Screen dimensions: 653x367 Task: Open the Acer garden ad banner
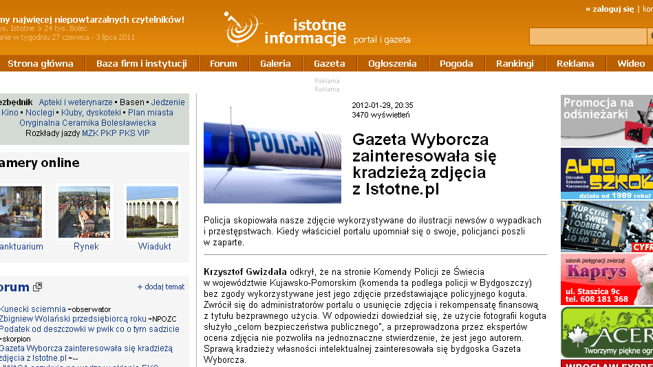[x=607, y=333]
